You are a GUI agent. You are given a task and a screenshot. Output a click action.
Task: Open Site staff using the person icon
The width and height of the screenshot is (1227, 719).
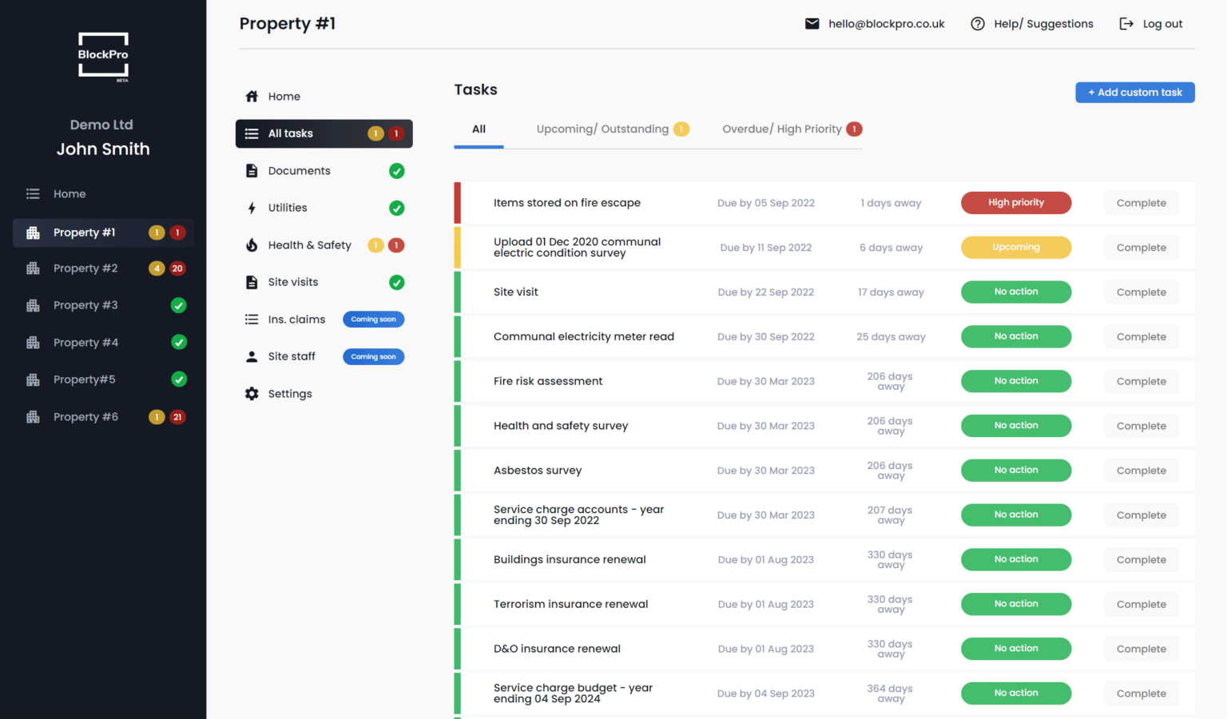point(251,356)
